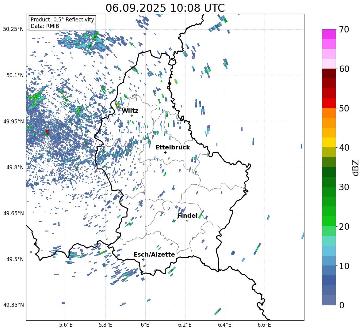Click the Ettelbruck city label
This screenshot has width=363, height=331.
coord(173,148)
